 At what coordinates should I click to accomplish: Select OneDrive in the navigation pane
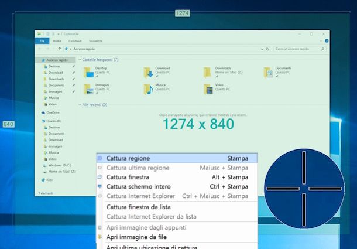pos(52,112)
